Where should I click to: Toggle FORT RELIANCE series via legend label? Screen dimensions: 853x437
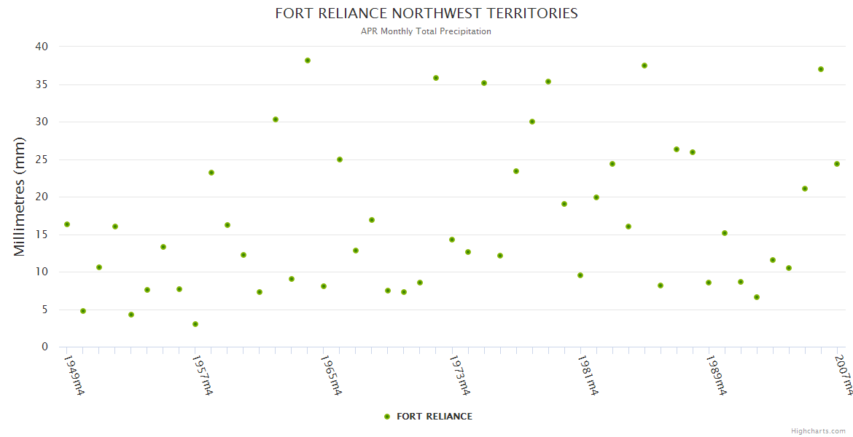(434, 417)
